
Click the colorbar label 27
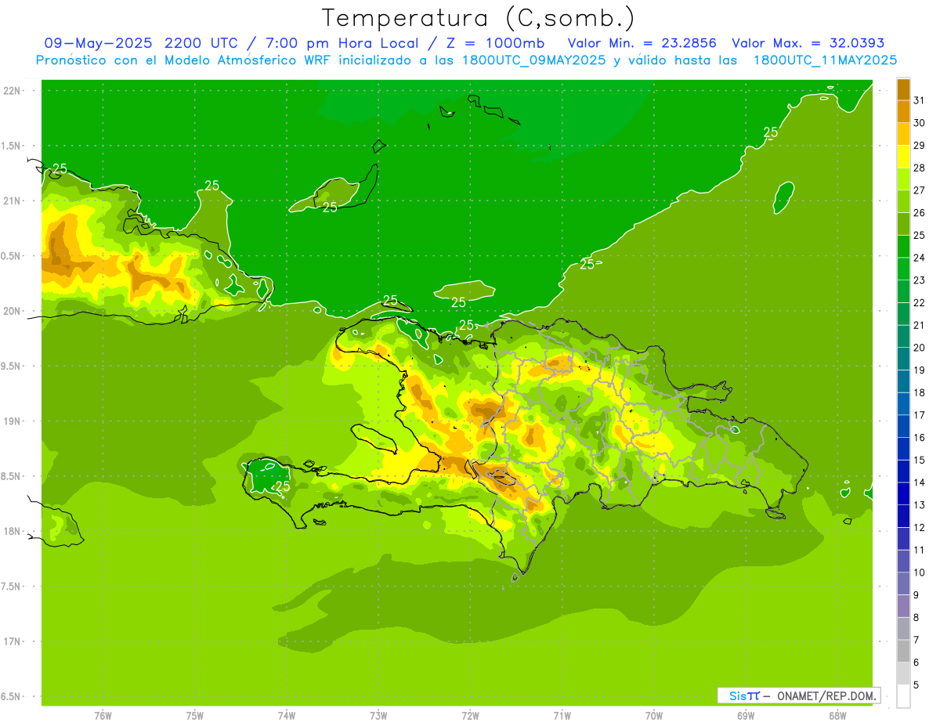920,190
